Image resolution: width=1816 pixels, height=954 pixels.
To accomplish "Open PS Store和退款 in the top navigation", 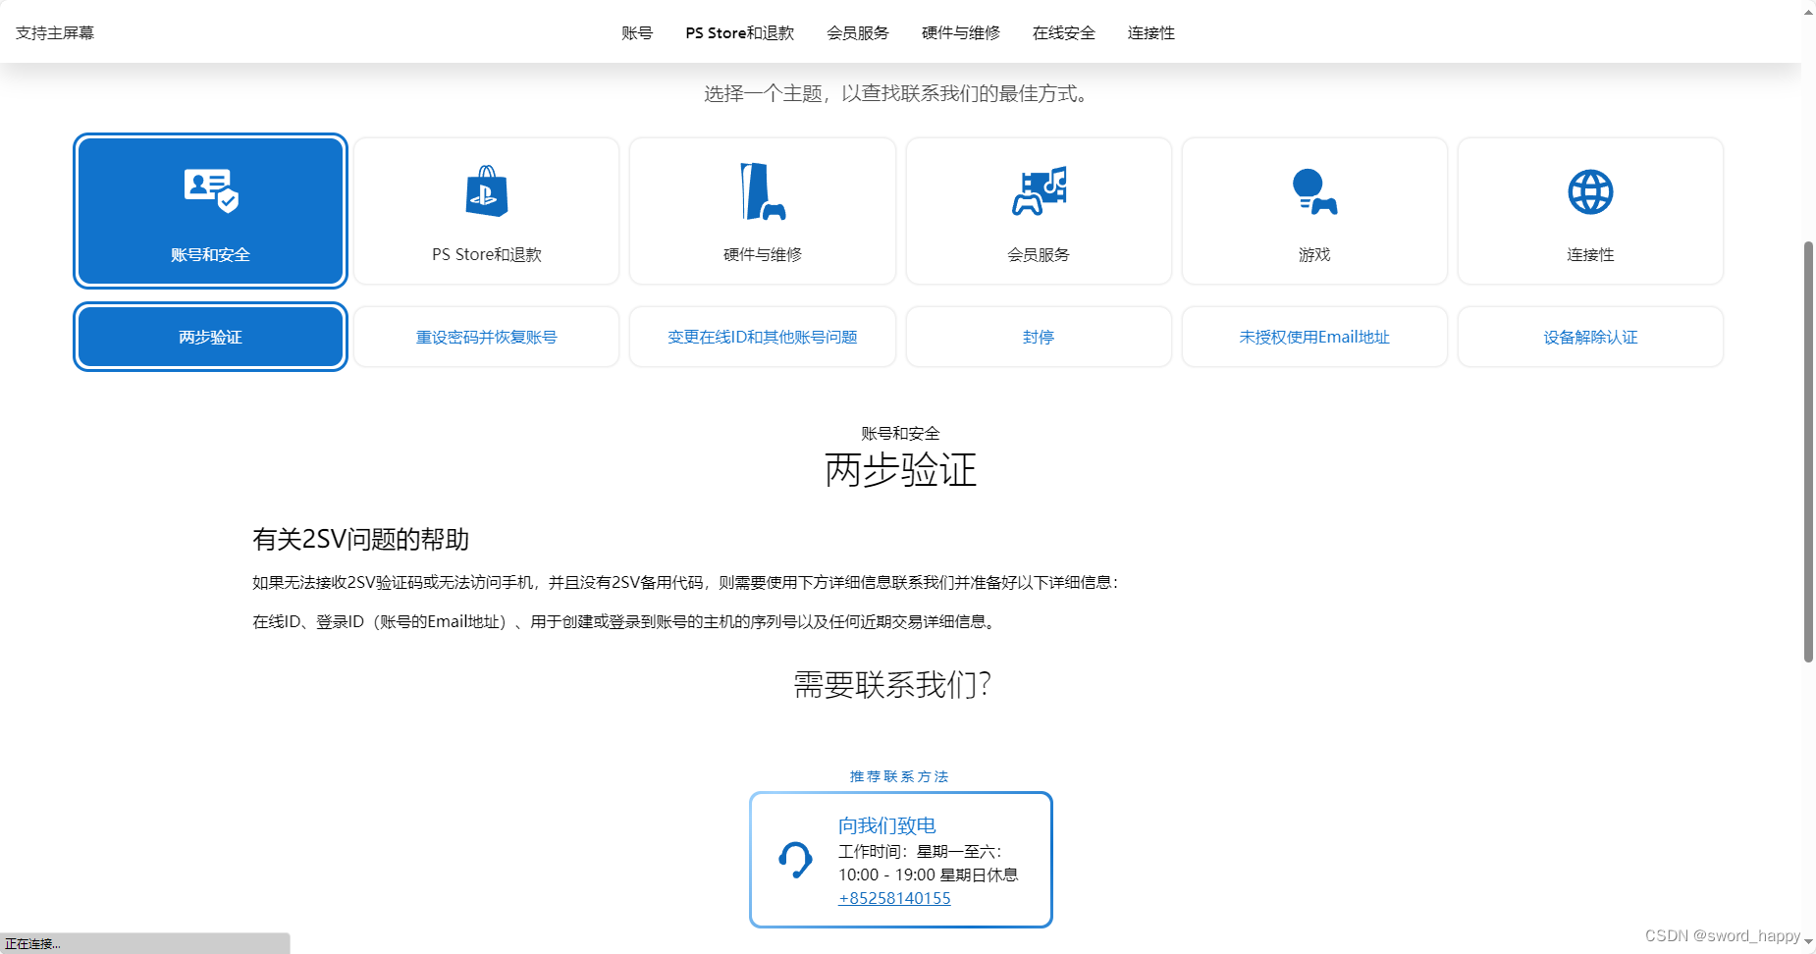I will (x=740, y=32).
